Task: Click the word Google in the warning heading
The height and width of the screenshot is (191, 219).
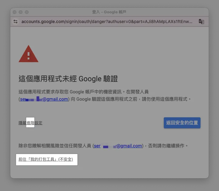Action: point(89,79)
